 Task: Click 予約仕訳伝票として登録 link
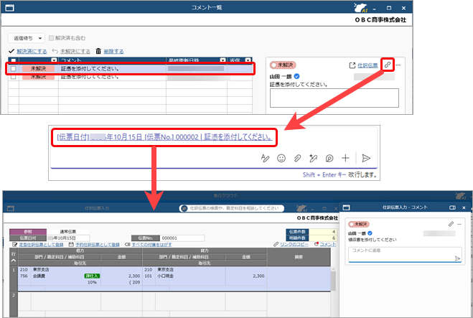[x=98, y=244]
